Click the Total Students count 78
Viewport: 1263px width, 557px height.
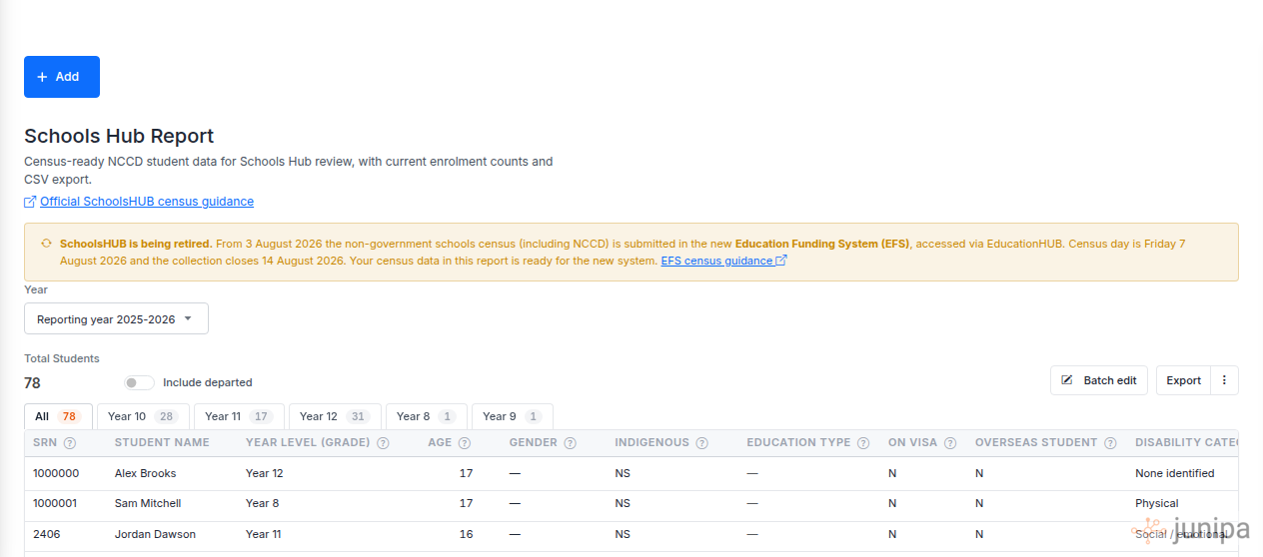point(32,383)
